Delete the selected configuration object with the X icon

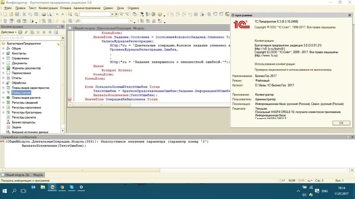[38, 32]
